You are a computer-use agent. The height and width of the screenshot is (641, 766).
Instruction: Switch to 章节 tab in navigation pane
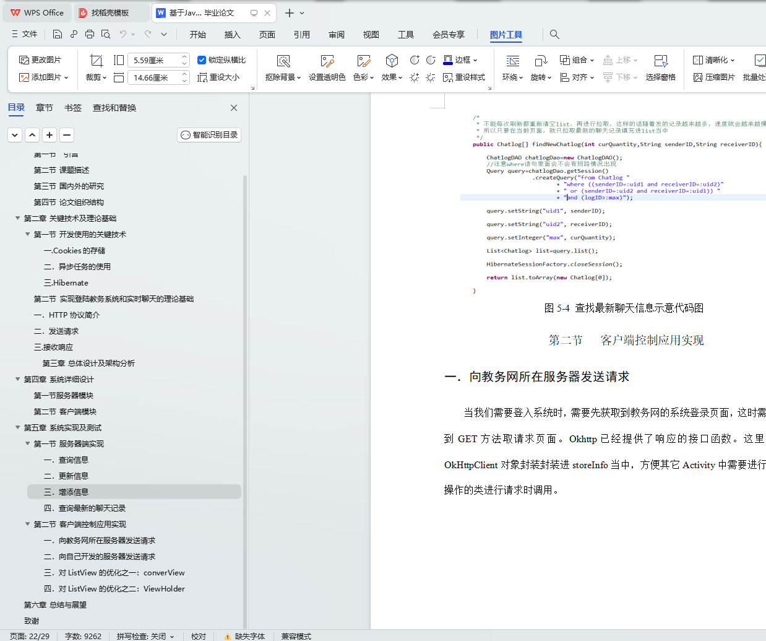[45, 108]
